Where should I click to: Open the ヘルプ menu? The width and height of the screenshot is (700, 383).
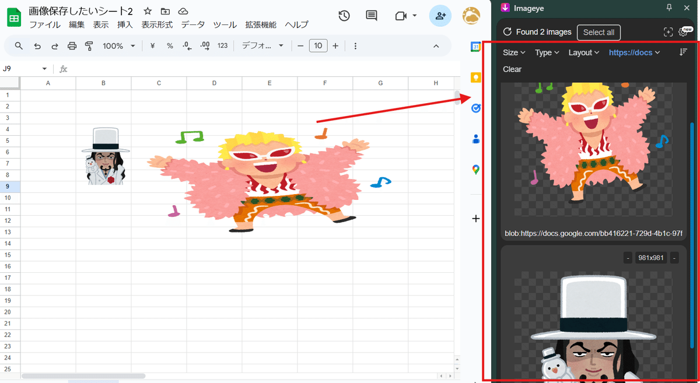click(x=296, y=24)
